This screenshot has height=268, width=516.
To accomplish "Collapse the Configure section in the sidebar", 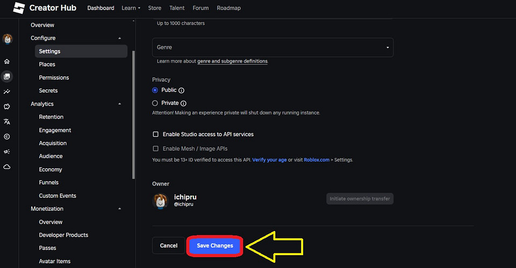I will pyautogui.click(x=119, y=38).
